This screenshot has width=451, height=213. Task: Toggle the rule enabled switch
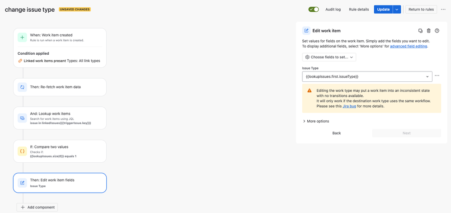[314, 9]
